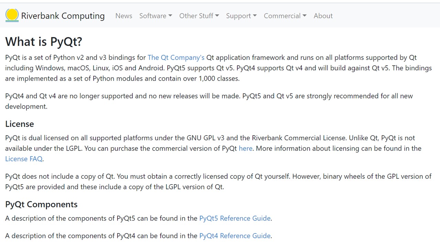Navigate to the About page
Screen dimensions: 440x247
[x=323, y=16]
